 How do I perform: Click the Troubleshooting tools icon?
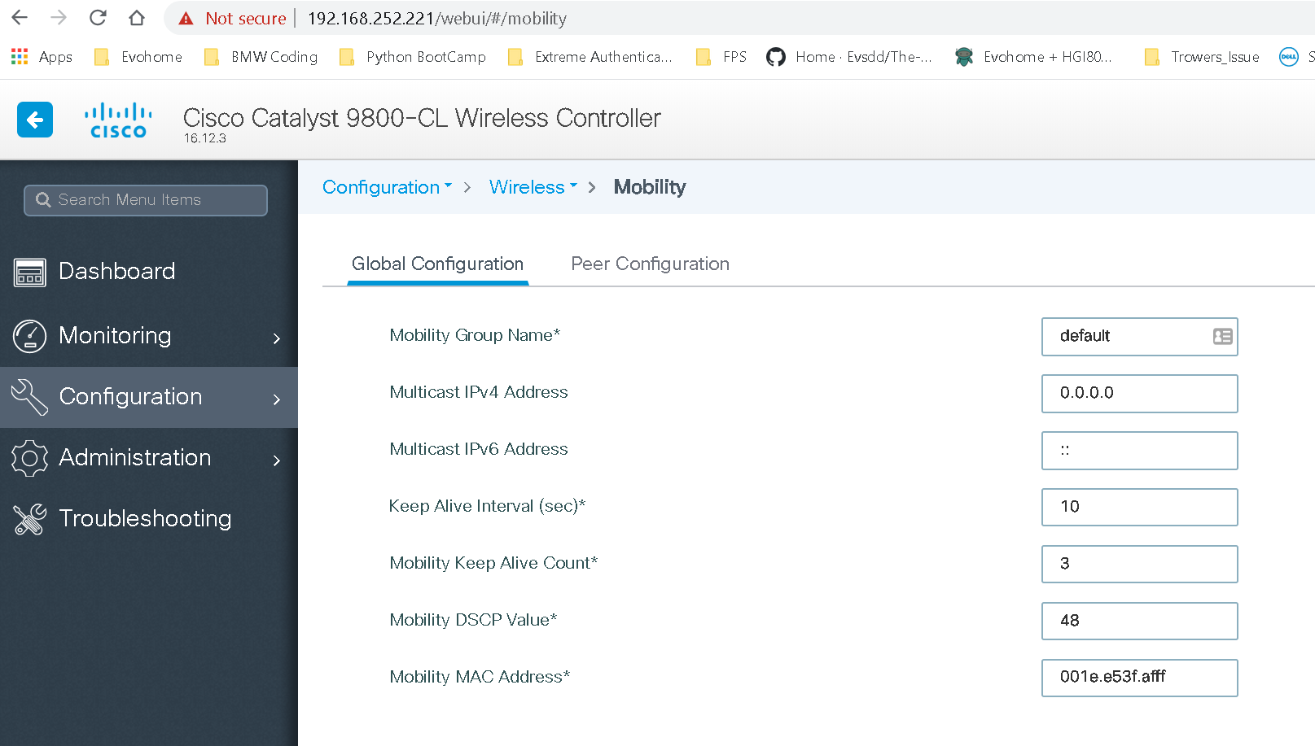30,519
